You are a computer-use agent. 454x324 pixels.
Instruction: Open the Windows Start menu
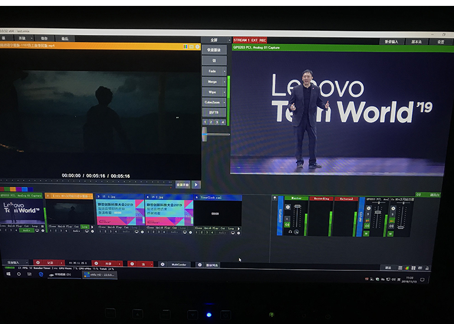pos(8,274)
